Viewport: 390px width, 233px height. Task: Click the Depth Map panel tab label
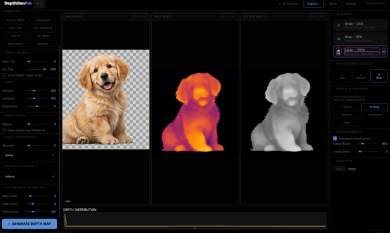tap(254, 17)
